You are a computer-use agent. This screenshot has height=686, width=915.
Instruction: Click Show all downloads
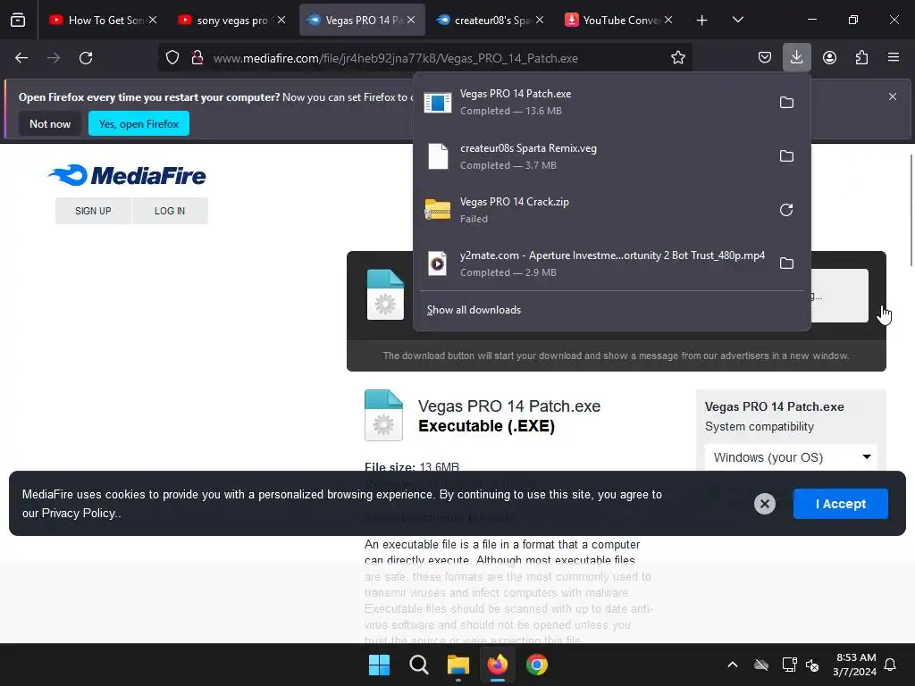coord(474,310)
